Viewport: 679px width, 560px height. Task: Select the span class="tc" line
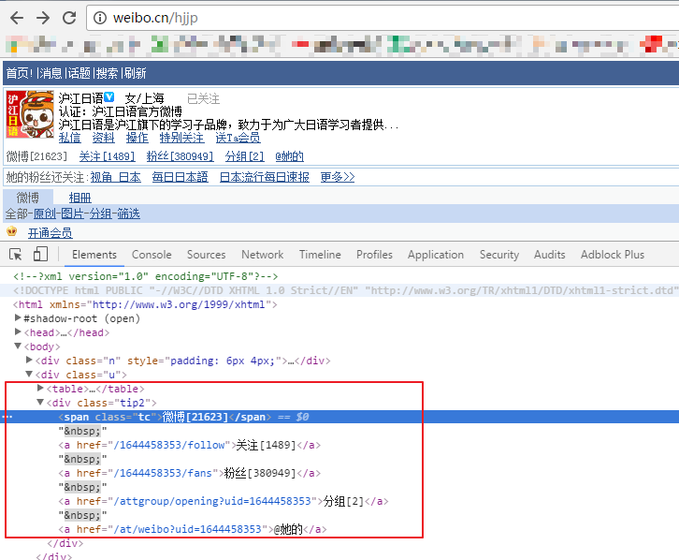pos(339,417)
